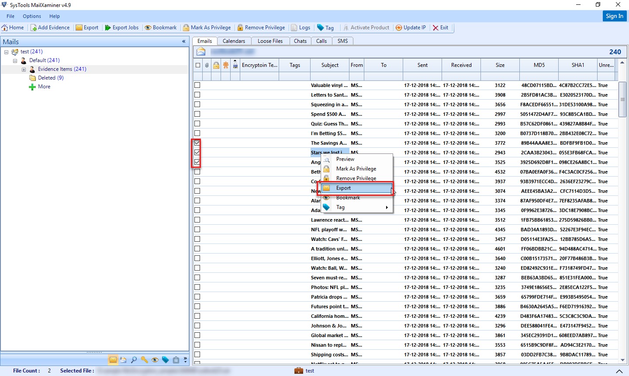Click the Tag toolbar icon
The image size is (629, 376).
[x=321, y=28]
